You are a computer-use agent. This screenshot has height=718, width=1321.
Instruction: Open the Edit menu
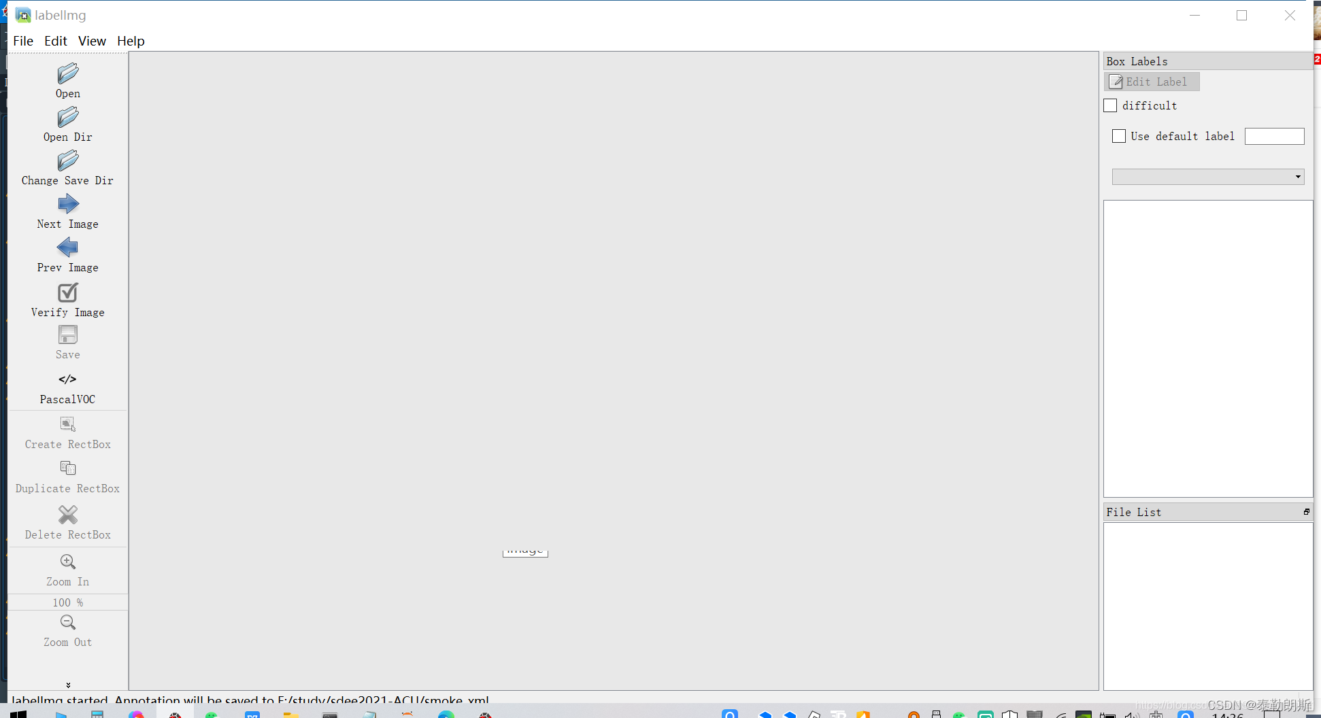pos(56,41)
